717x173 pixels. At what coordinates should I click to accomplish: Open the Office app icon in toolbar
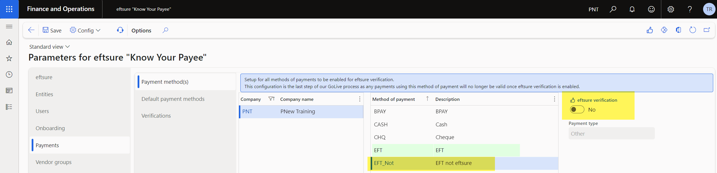678,30
